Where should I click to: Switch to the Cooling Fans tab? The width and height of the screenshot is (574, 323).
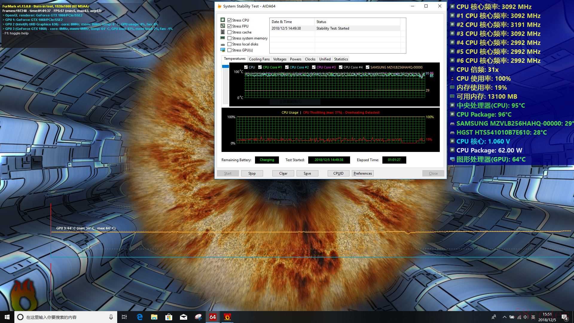click(259, 59)
